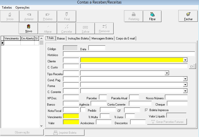199x137 pixels.
Task: Click the Nosso Número input field
Action: pos(176,97)
